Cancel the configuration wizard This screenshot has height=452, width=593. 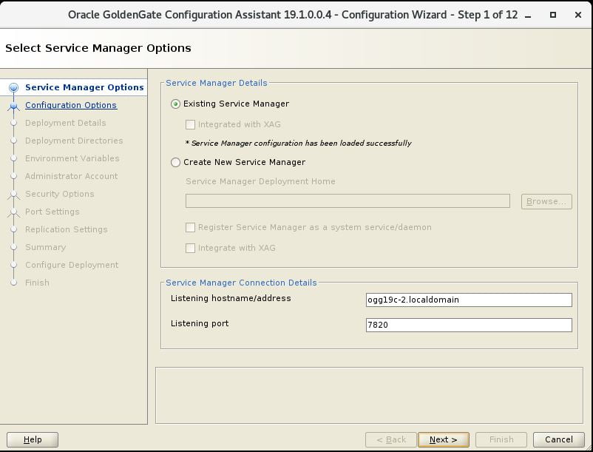tap(558, 439)
